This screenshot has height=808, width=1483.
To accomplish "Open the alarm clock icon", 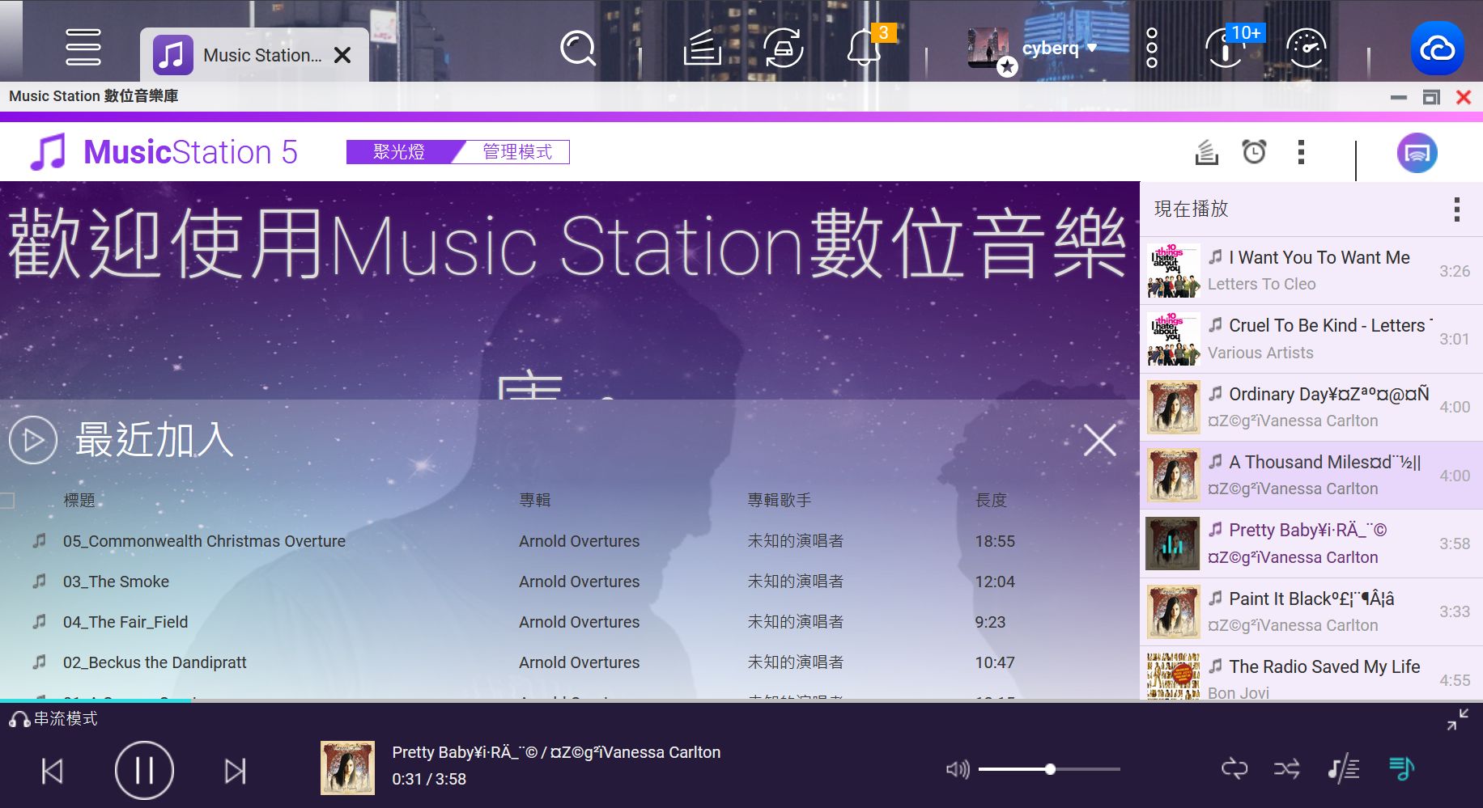I will point(1254,151).
